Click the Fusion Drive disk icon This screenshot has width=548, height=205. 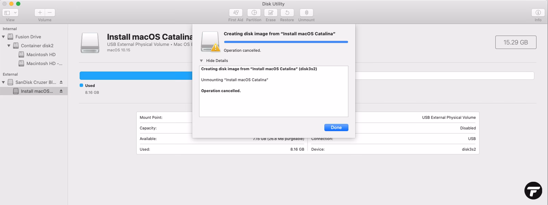click(10, 37)
